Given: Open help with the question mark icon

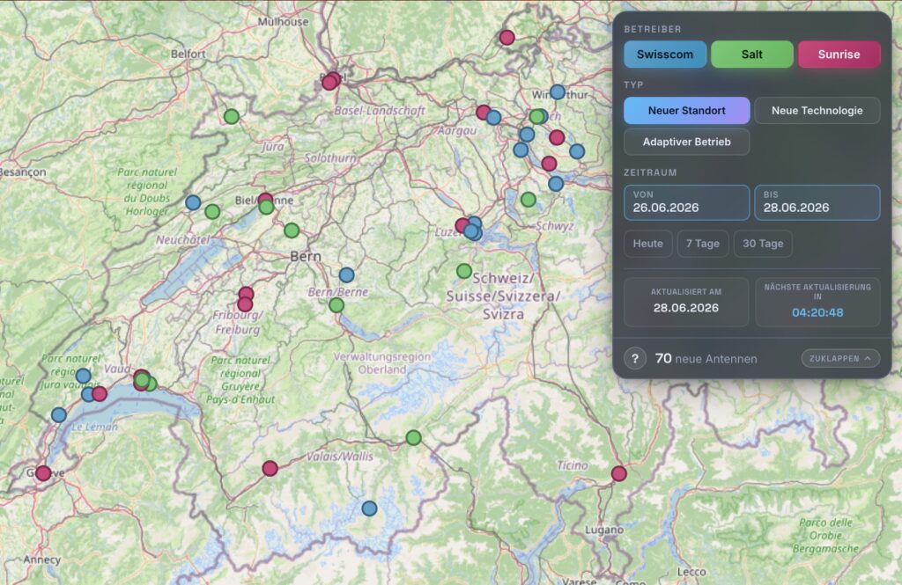Looking at the screenshot, I should click(x=635, y=359).
